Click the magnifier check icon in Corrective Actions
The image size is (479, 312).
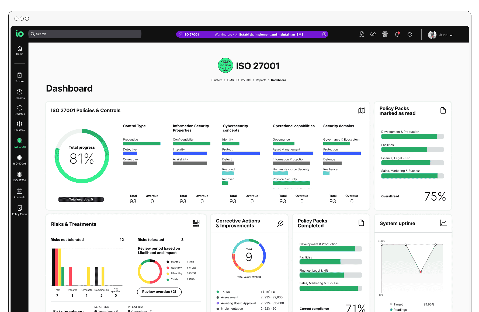pyautogui.click(x=280, y=224)
